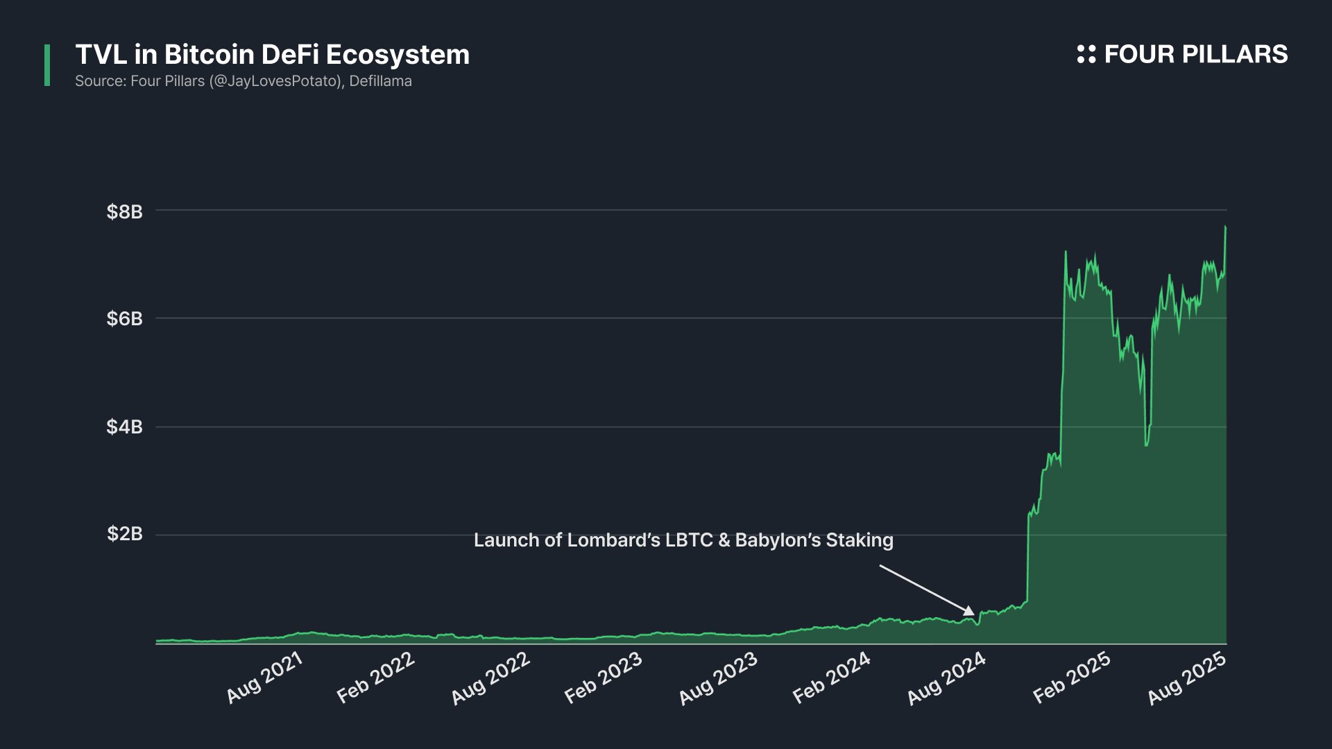Click the Feb 2022 x-axis label
This screenshot has height=749, width=1332.
(x=375, y=678)
